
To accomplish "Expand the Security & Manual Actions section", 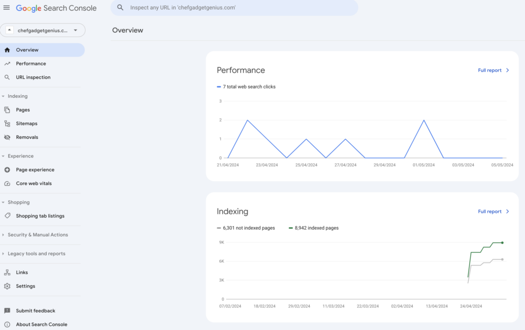I will point(37,235).
